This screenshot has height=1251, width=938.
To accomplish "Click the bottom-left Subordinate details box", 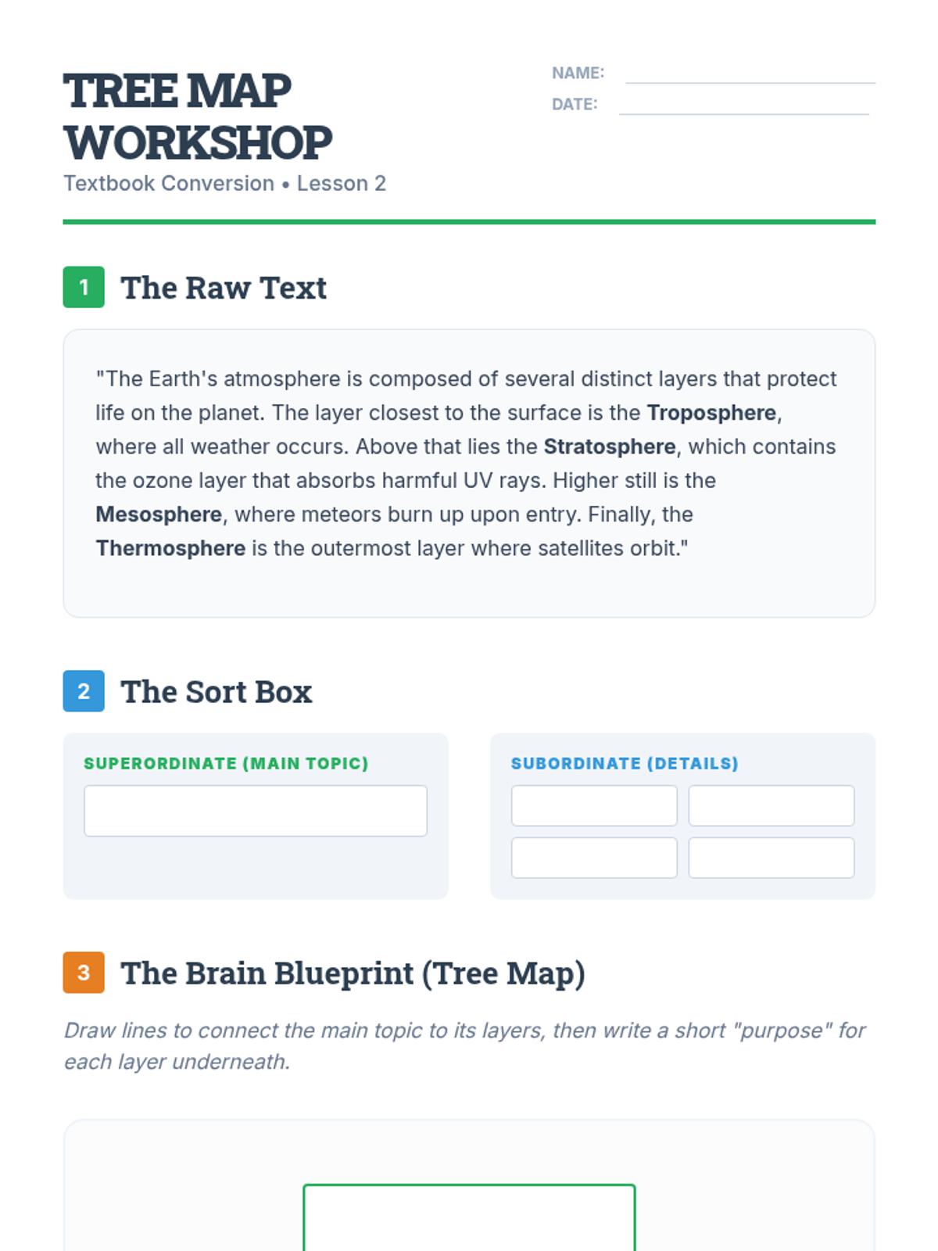I will coord(594,858).
